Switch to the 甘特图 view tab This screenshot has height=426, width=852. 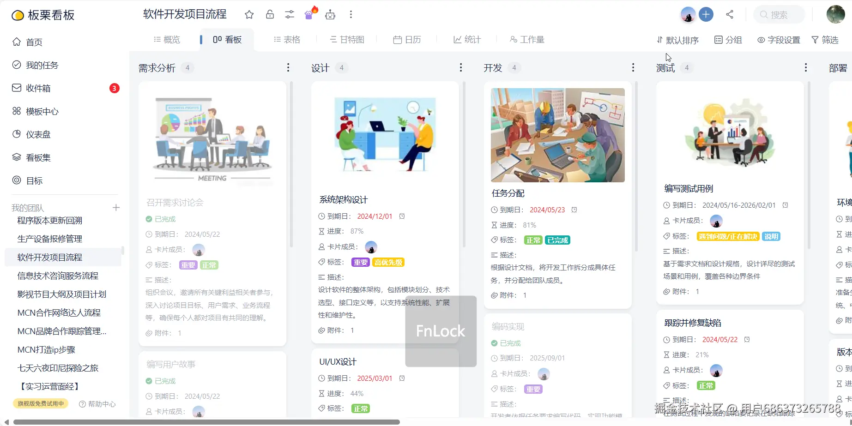coord(347,40)
